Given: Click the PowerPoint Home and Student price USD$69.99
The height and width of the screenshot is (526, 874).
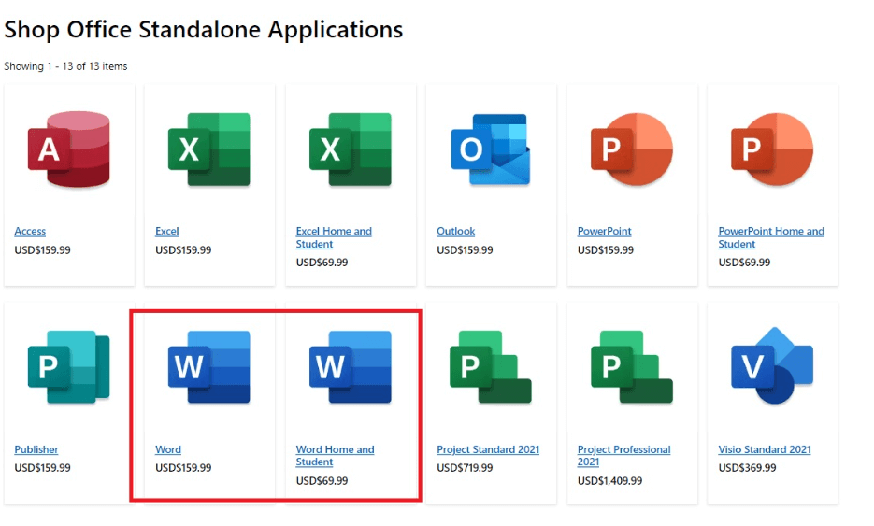Looking at the screenshot, I should (744, 263).
